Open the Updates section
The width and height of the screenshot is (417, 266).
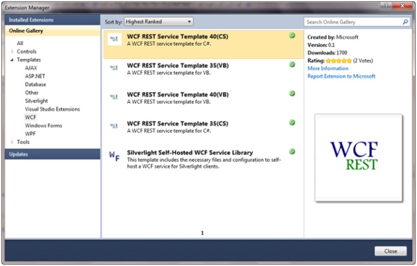click(x=52, y=154)
